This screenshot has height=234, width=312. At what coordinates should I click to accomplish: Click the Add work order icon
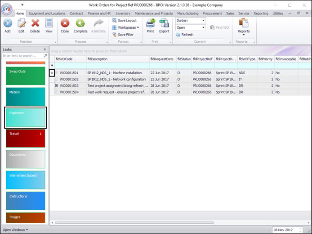tap(8, 23)
